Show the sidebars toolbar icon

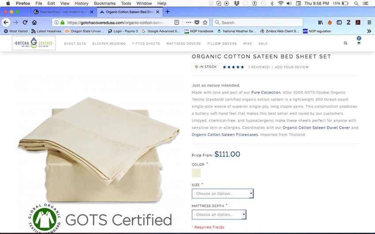pos(339,22)
